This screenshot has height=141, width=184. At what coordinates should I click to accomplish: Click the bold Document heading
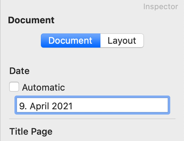[x=31, y=20]
